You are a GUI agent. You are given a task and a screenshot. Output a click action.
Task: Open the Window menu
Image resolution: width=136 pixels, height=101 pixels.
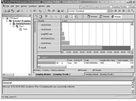click(x=42, y=6)
